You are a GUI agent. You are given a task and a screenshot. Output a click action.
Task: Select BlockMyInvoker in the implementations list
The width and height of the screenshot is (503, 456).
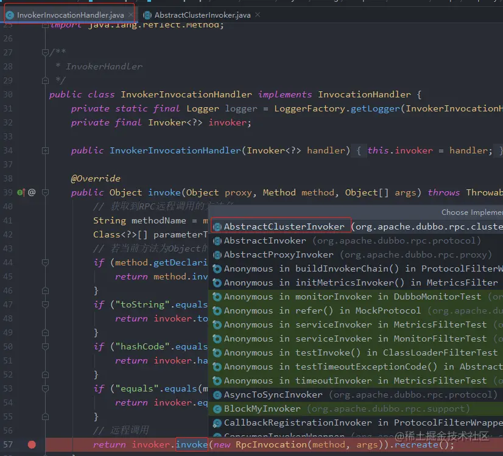356,409
